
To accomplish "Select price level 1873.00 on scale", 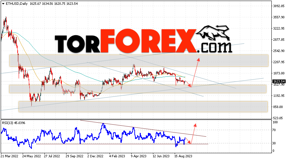I will (x=279, y=73).
